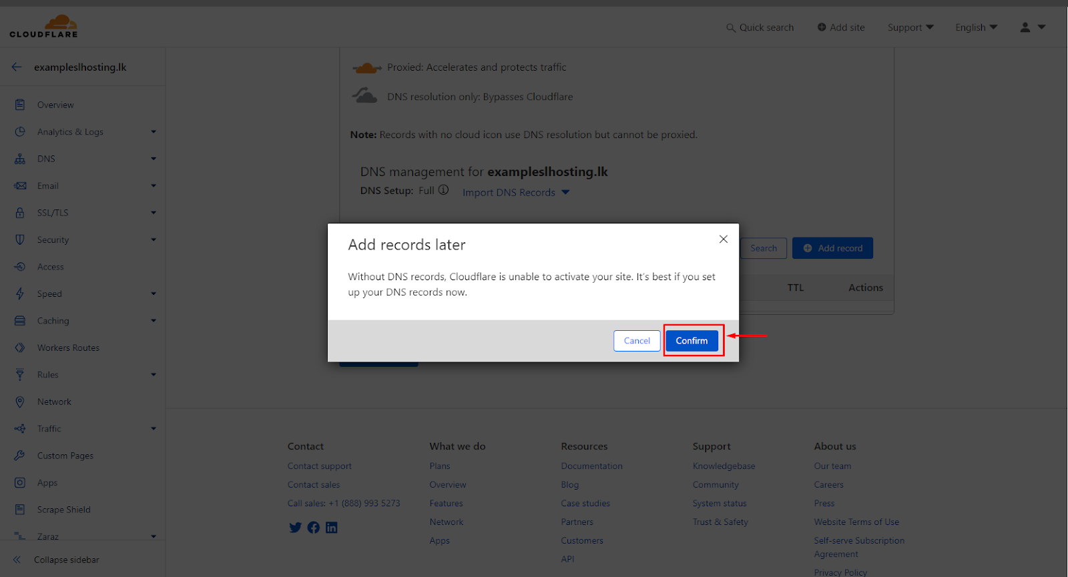Expand the Analytics & Logs submenu arrow
The image size is (1068, 577).
(154, 132)
